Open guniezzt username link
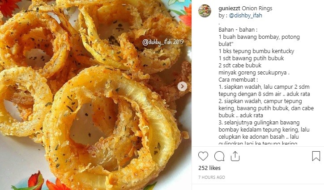 pos(229,8)
